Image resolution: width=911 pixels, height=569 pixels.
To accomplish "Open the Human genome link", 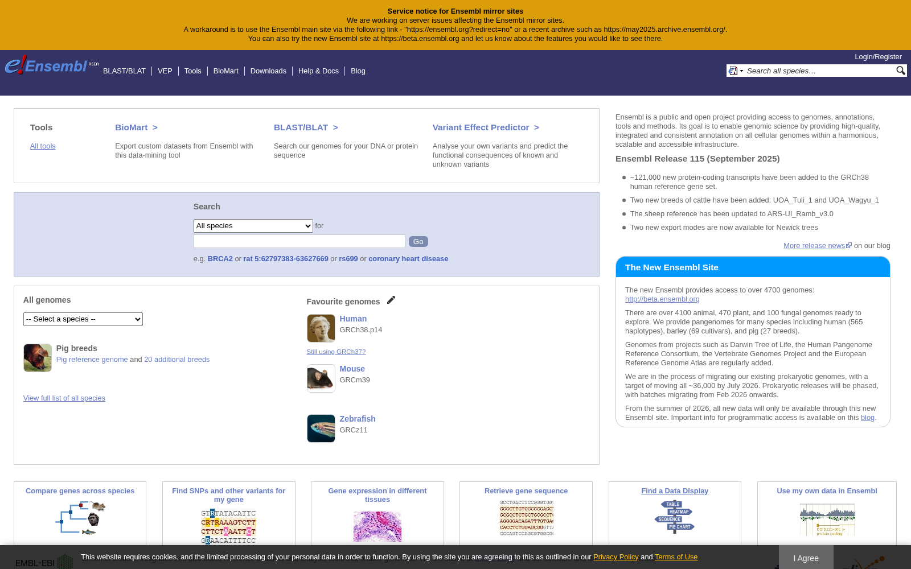I will point(353,319).
